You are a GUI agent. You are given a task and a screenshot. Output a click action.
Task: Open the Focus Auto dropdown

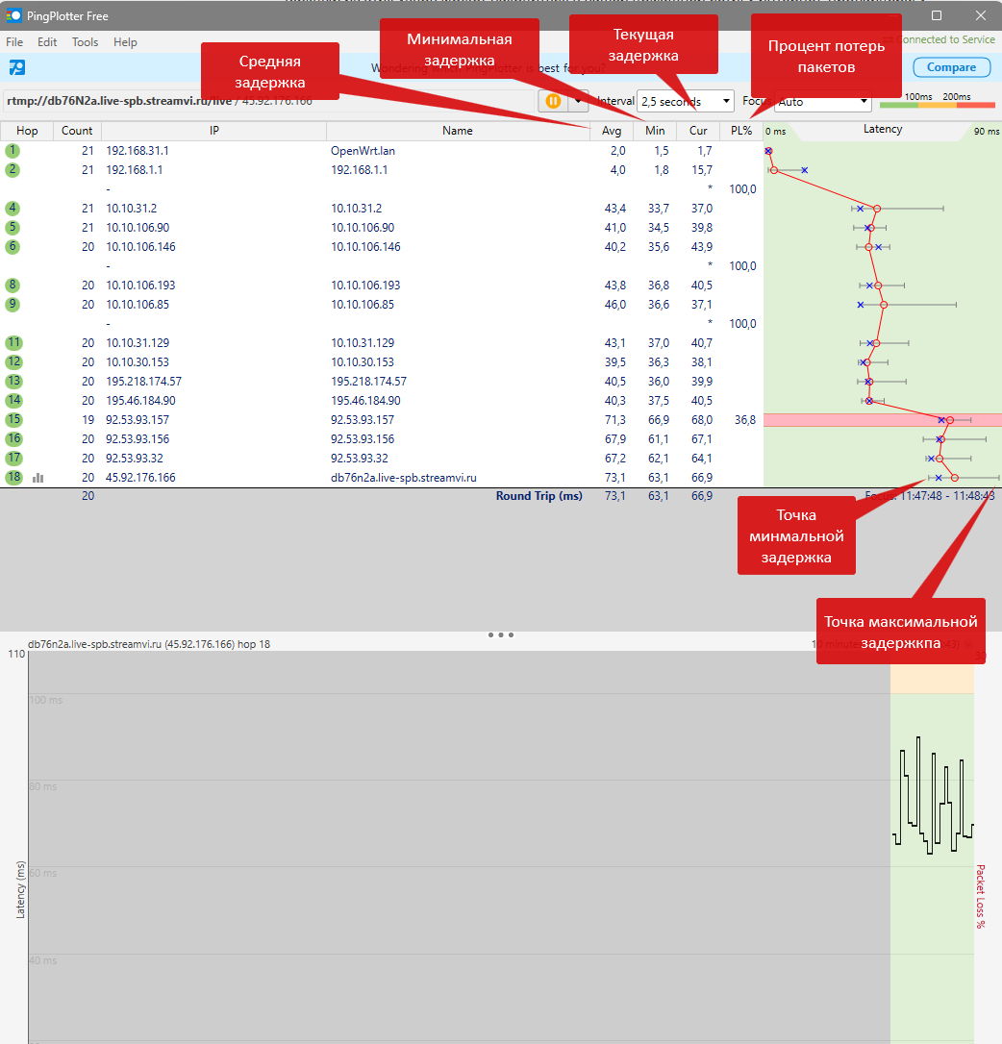823,101
